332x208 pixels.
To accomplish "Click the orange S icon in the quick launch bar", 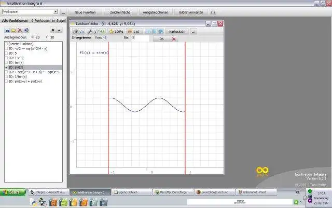I will pyautogui.click(x=53, y=202).
